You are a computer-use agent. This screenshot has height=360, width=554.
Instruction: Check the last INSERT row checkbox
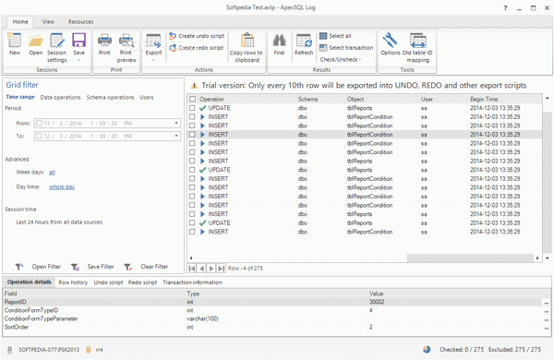point(192,232)
